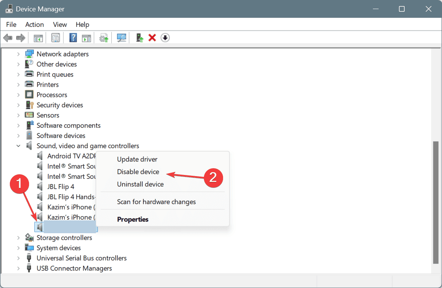The height and width of the screenshot is (288, 442).
Task: Click the Update device driver toolbar icon
Action: [x=104, y=38]
